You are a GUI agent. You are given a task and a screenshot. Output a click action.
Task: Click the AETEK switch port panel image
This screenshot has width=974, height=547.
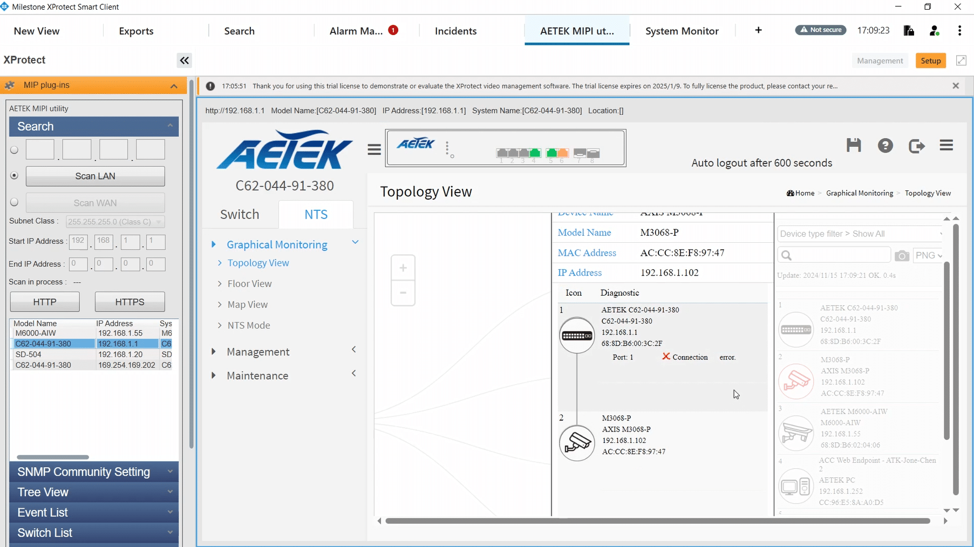click(506, 148)
